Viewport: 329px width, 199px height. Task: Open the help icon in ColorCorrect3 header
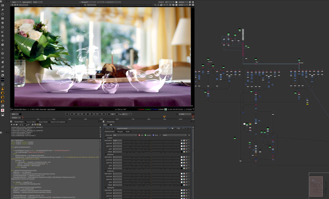(x=185, y=128)
